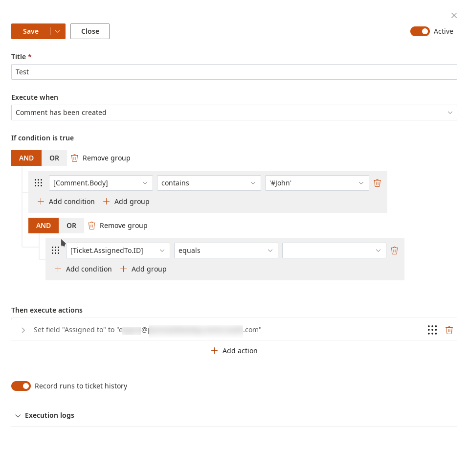Disable Record runs to ticket history
The height and width of the screenshot is (454, 469).
21,386
